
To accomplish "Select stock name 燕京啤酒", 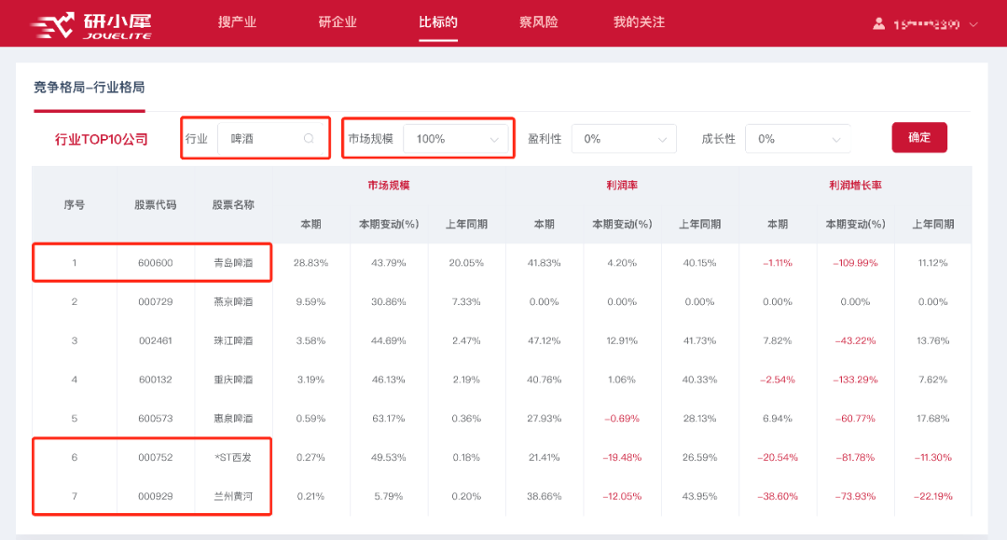I will [233, 302].
